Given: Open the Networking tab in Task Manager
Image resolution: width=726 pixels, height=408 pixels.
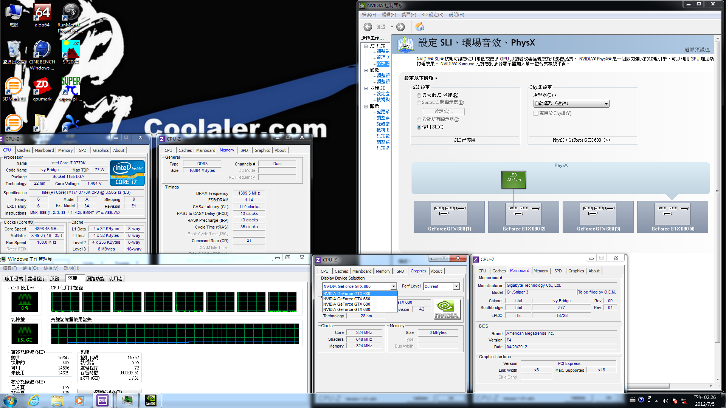Looking at the screenshot, I should point(95,279).
